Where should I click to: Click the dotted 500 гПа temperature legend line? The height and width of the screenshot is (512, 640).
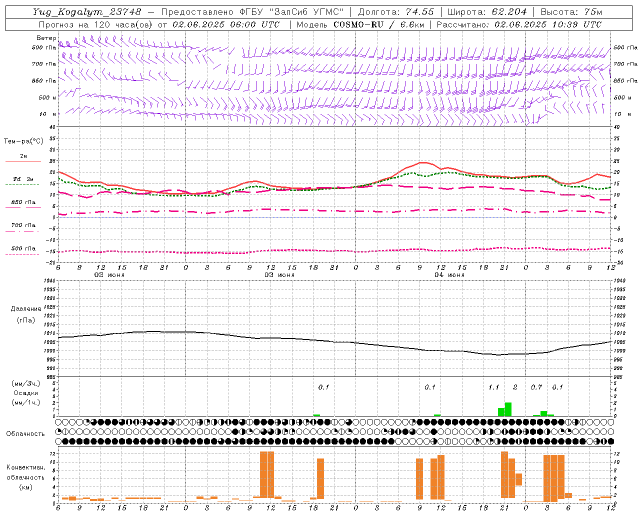coord(22,254)
